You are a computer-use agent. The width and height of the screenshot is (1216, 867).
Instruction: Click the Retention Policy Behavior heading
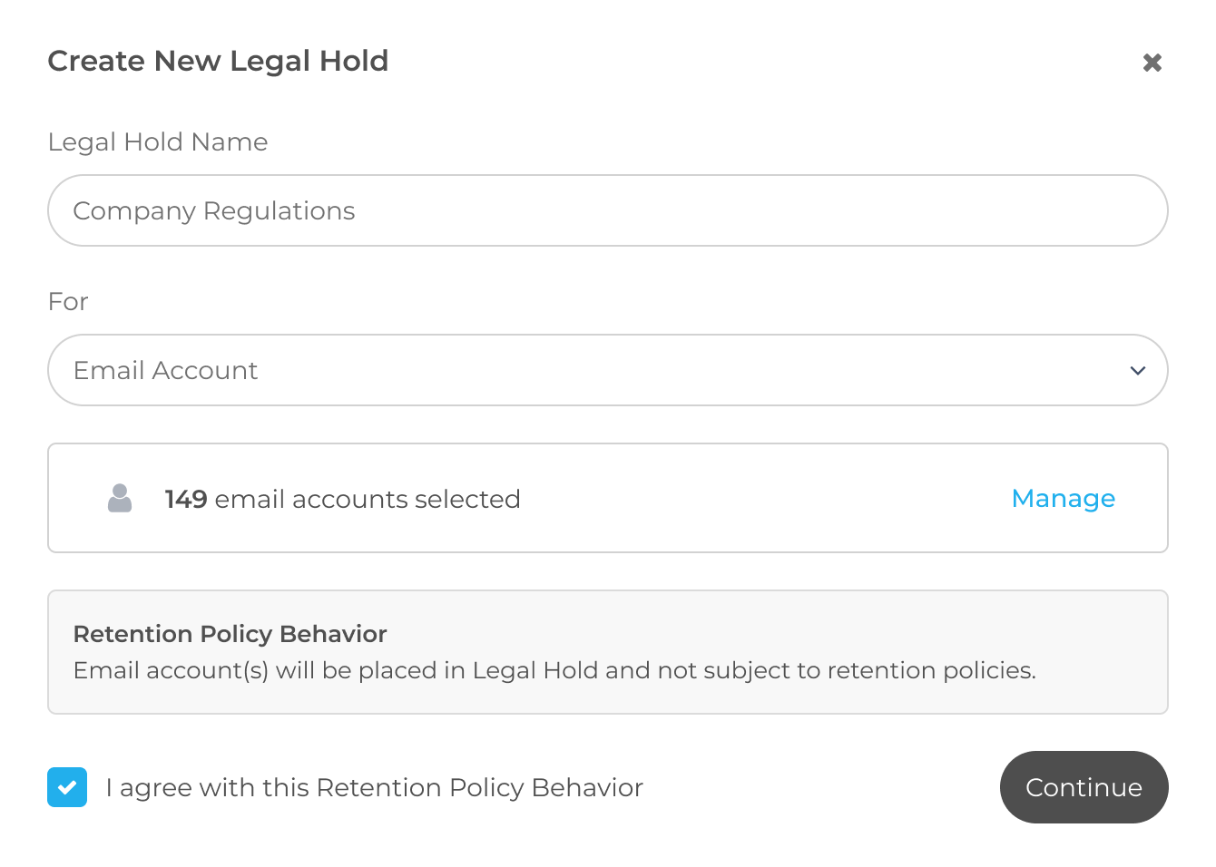(230, 633)
